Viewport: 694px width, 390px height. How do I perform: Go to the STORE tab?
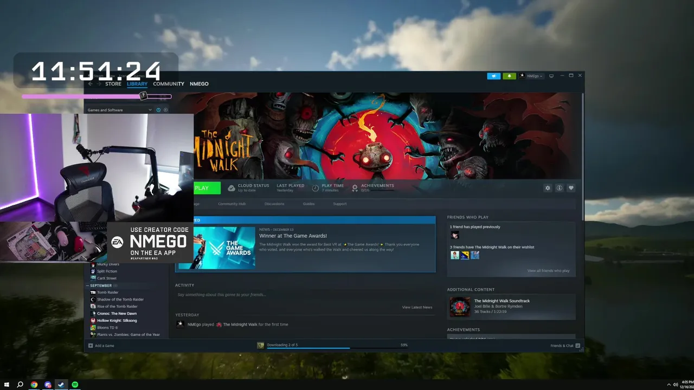point(113,84)
